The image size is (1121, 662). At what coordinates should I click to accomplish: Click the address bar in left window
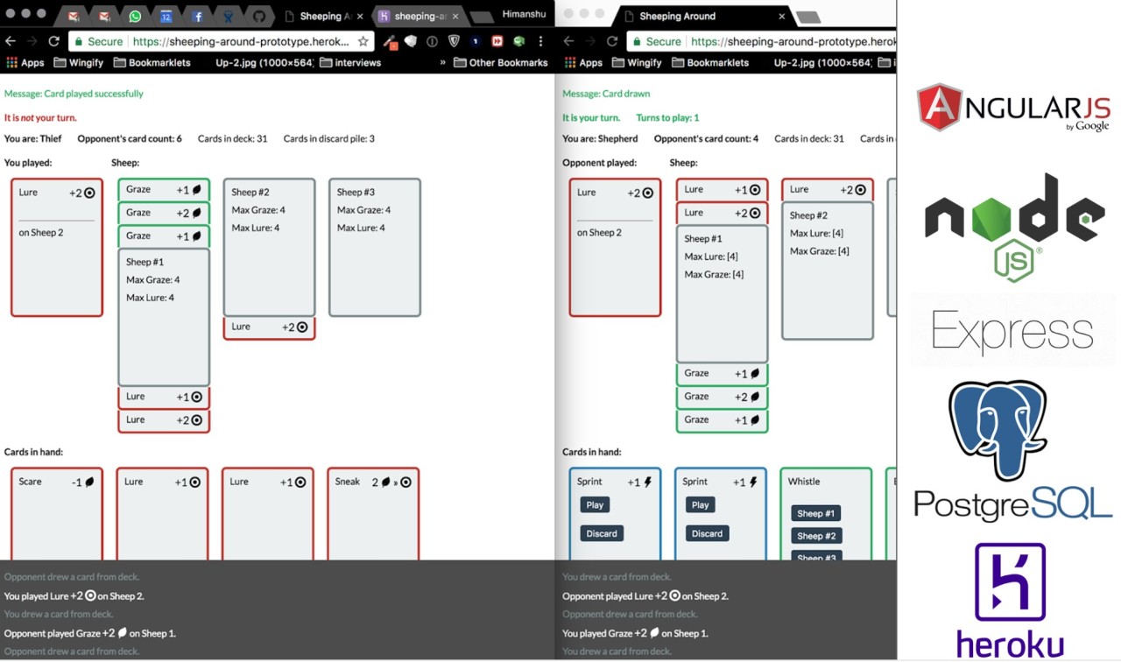pyautogui.click(x=220, y=41)
